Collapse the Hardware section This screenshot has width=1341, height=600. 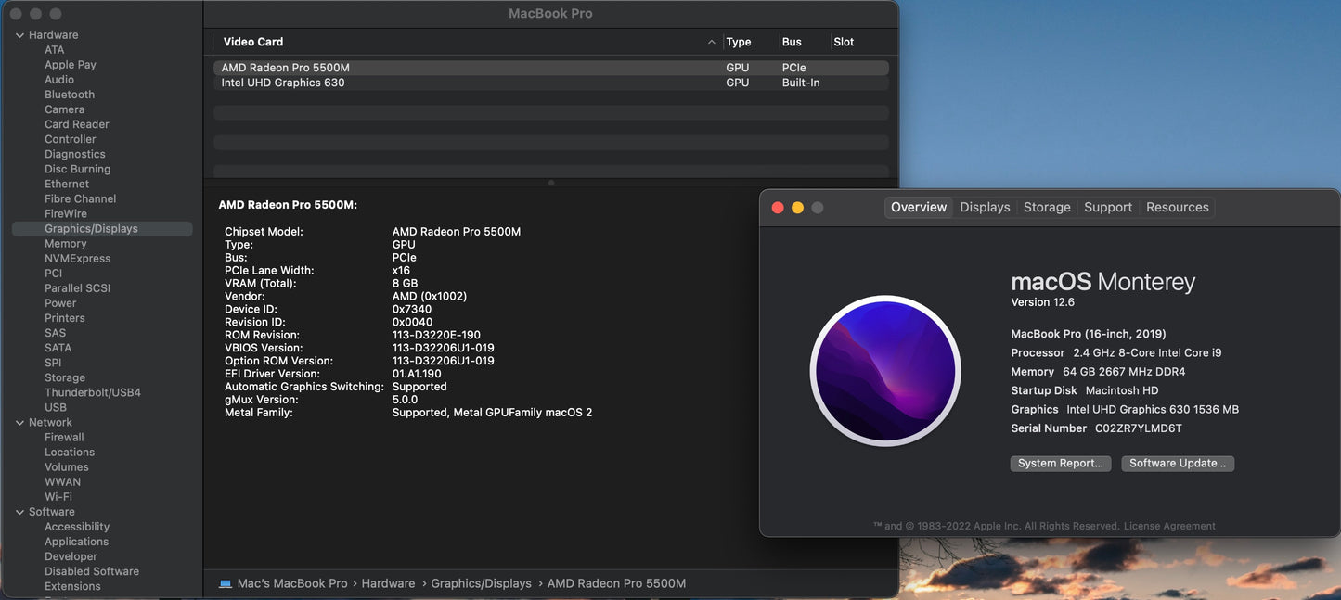point(19,34)
